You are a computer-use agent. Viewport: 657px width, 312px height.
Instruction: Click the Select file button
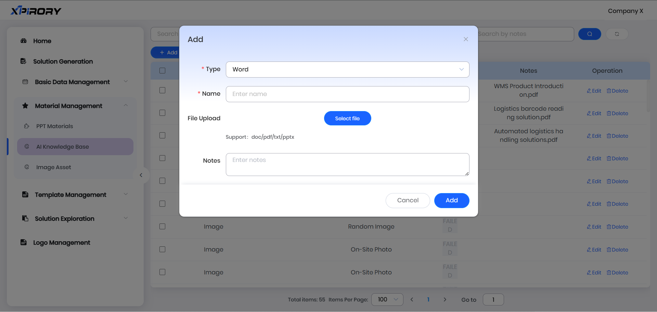click(x=347, y=118)
